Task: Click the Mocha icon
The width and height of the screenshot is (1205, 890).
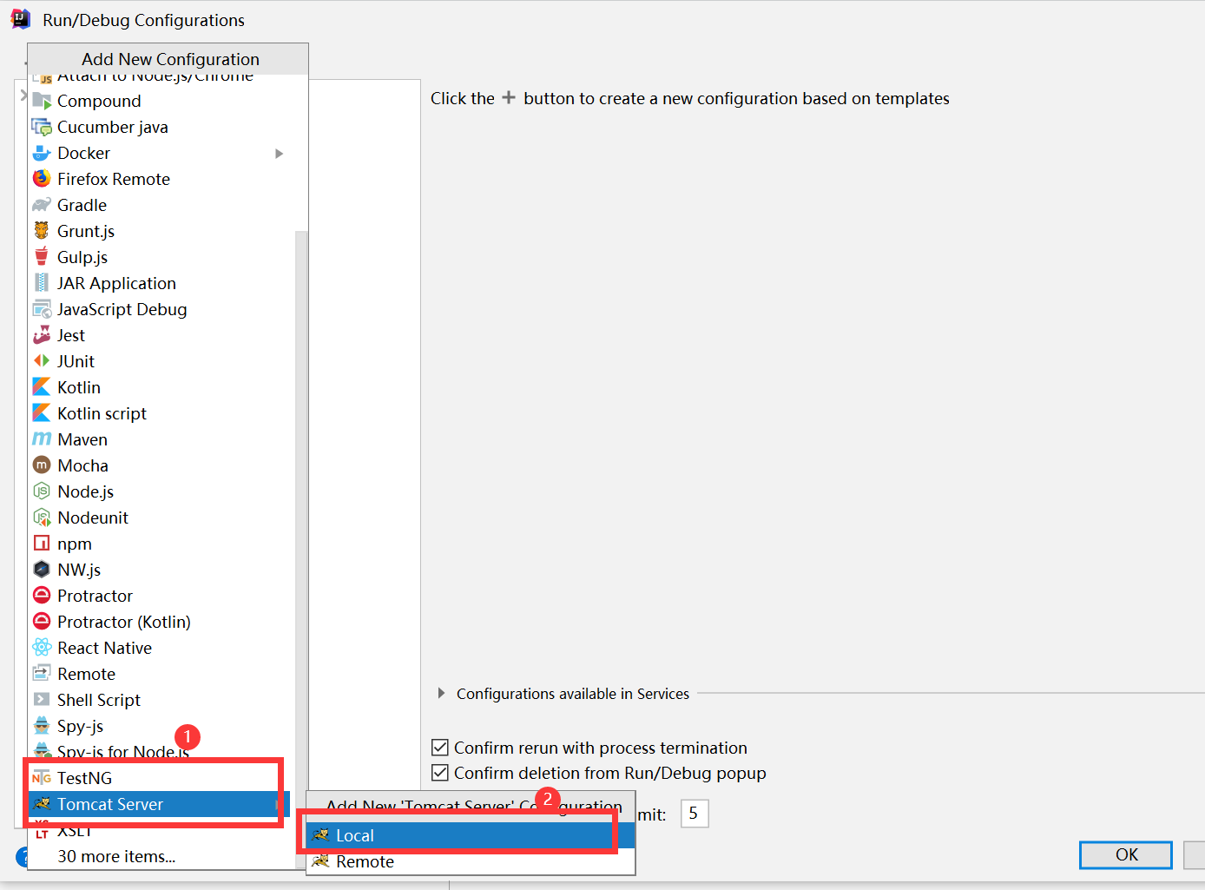Action: [x=42, y=465]
